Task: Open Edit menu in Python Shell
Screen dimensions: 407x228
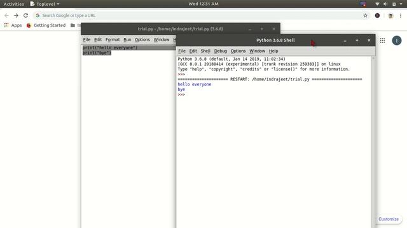Action: [193, 51]
